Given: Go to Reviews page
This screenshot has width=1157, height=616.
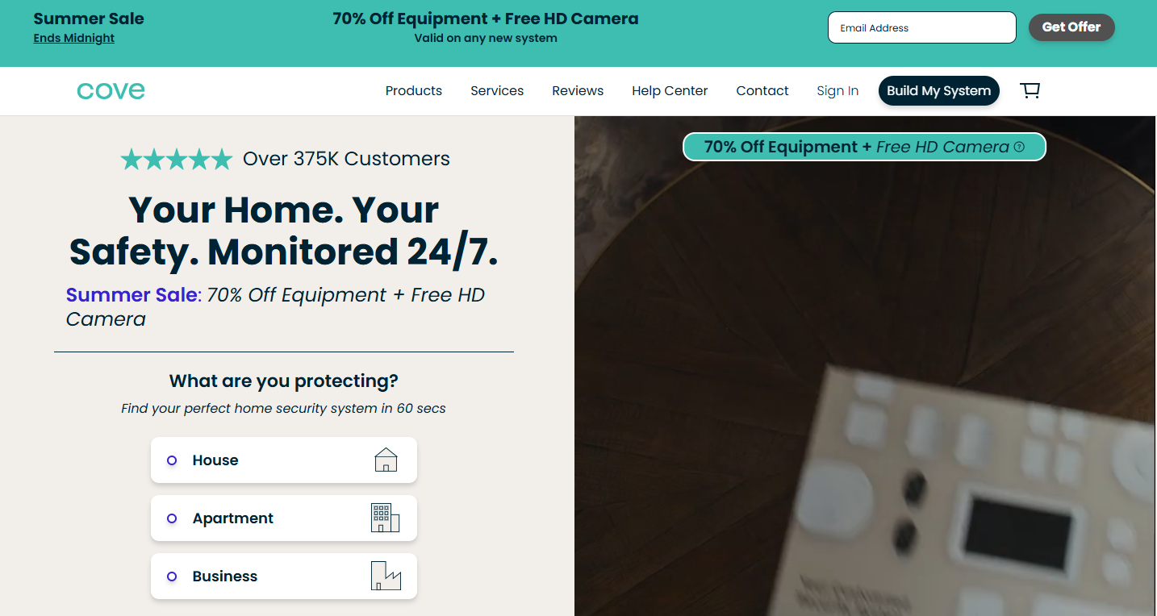Looking at the screenshot, I should 578,90.
